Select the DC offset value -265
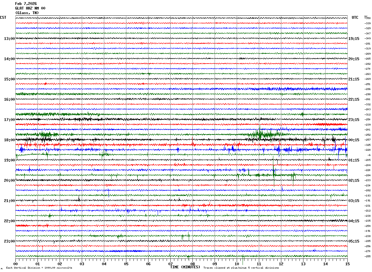372x272 pixels. coord(367,59)
